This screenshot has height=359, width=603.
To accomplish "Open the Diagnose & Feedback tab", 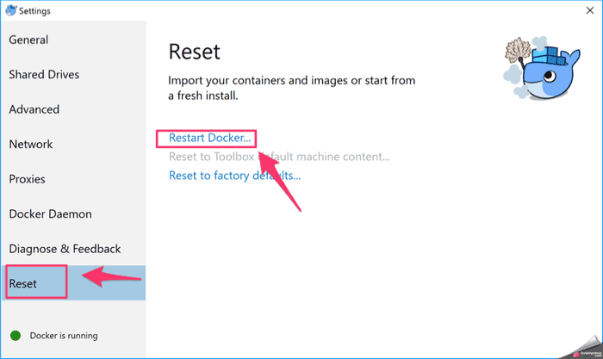I will click(x=65, y=249).
